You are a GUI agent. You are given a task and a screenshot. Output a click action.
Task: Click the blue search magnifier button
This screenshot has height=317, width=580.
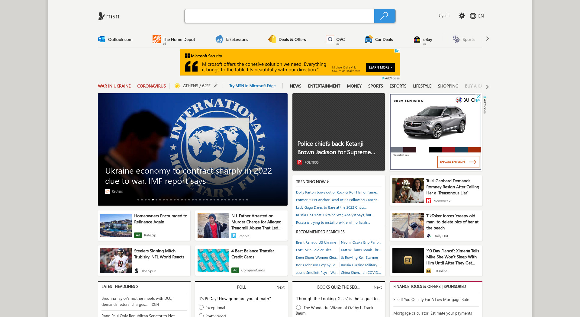pyautogui.click(x=385, y=16)
